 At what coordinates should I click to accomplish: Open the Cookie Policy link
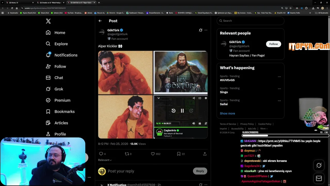click(265, 124)
